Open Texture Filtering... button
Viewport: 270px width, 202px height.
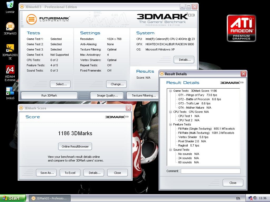pos(143,95)
